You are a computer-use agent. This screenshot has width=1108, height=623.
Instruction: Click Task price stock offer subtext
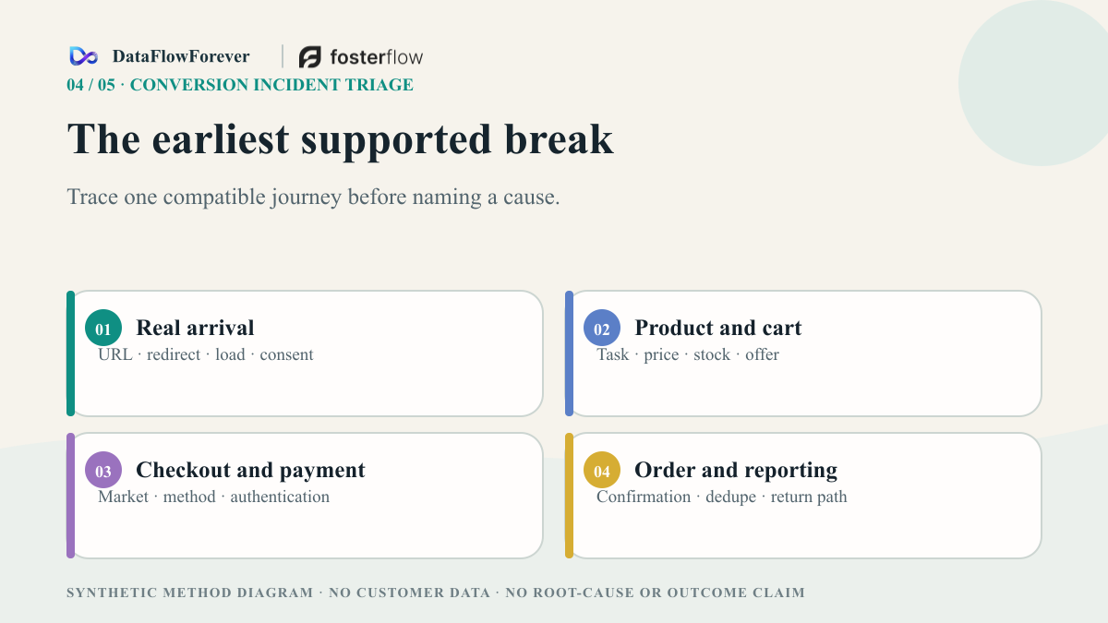[x=688, y=354]
